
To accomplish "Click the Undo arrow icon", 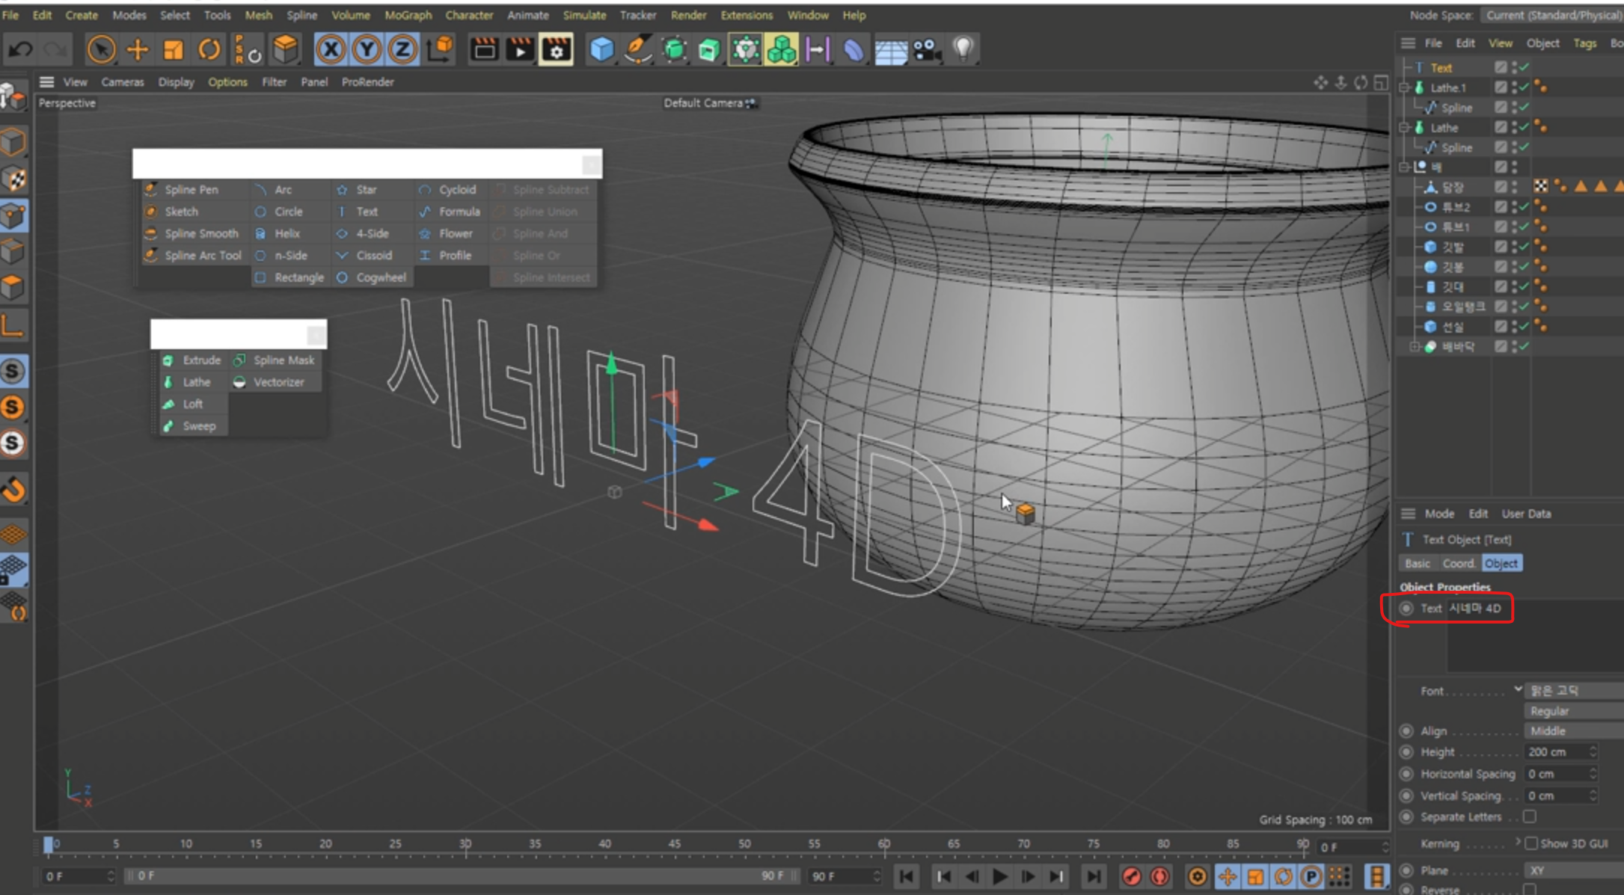I will pos(20,50).
